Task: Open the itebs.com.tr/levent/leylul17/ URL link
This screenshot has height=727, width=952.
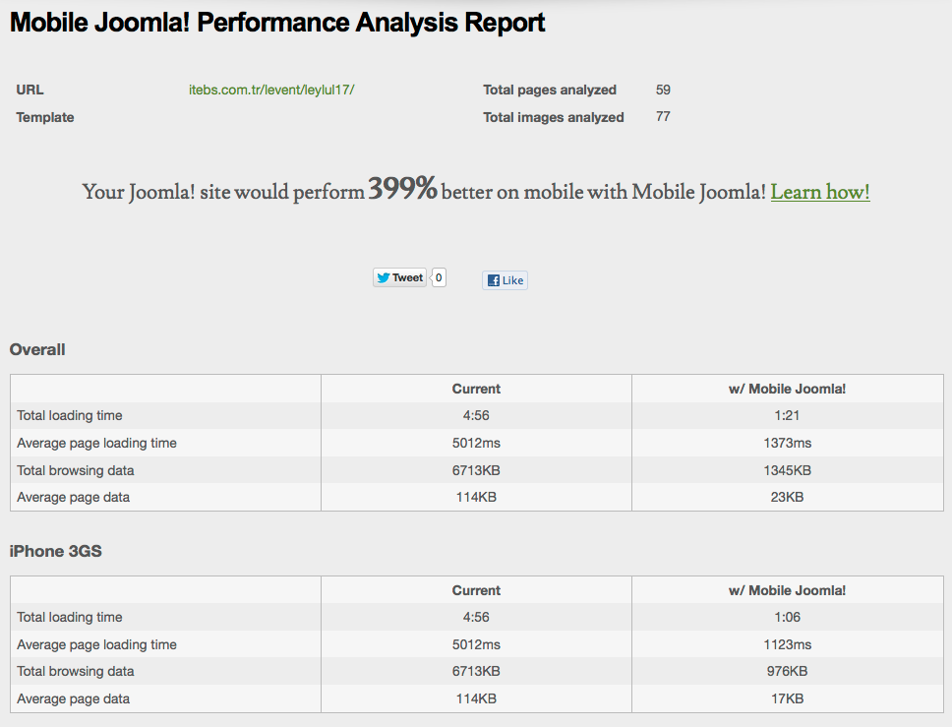Action: point(271,90)
